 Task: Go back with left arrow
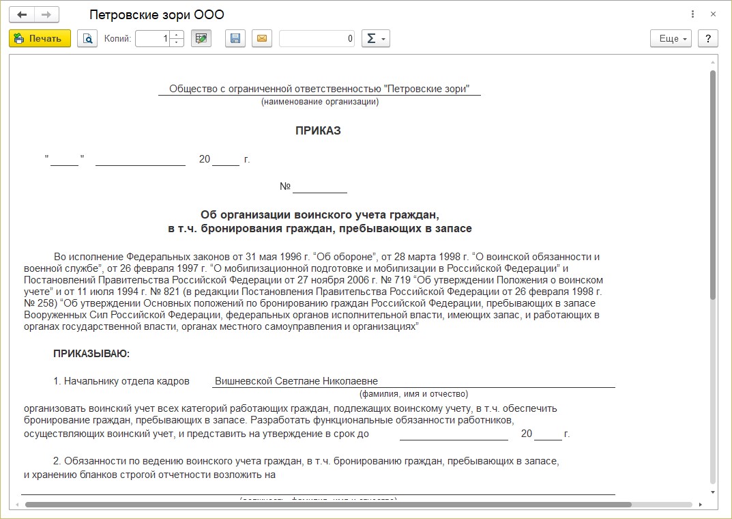click(21, 14)
